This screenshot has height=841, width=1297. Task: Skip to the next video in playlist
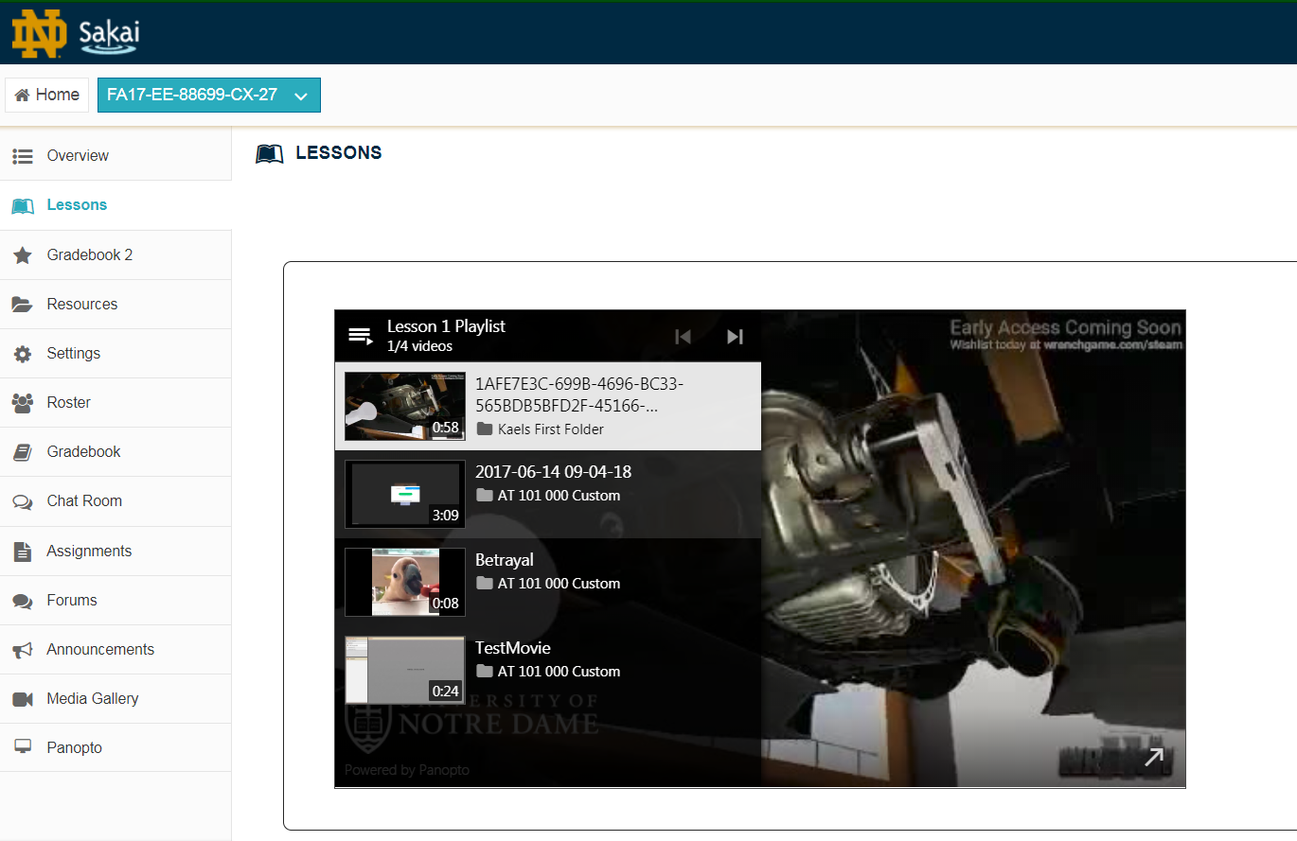click(x=735, y=337)
